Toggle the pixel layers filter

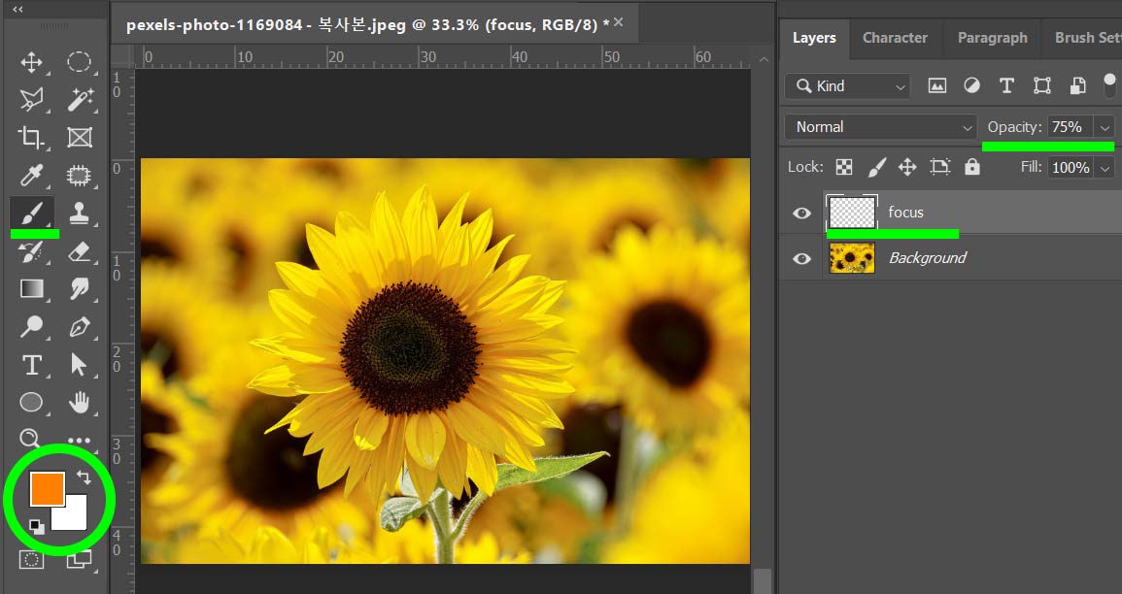pyautogui.click(x=936, y=85)
